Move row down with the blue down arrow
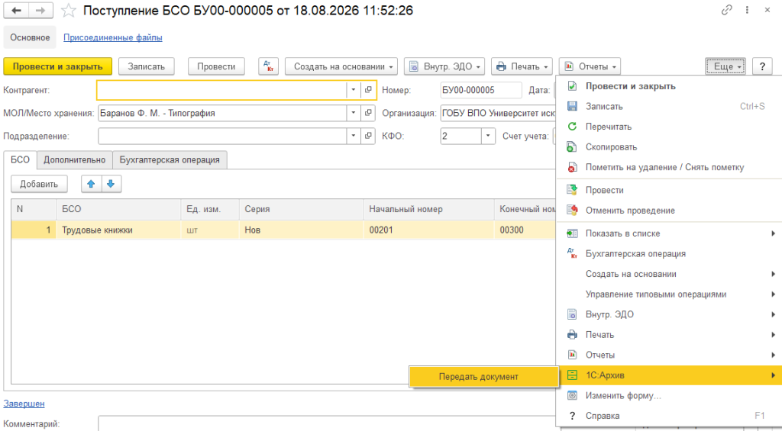 111,184
